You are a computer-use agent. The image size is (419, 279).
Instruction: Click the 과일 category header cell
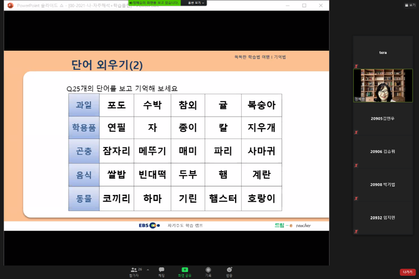[84, 105]
